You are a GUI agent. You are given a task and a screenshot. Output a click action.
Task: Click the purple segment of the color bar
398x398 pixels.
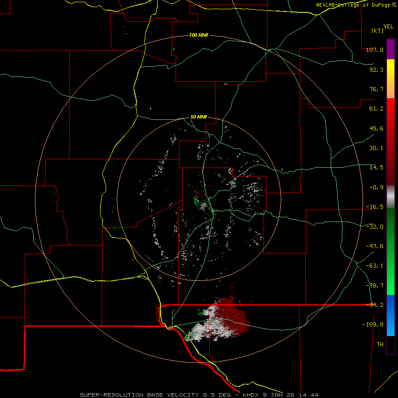pyautogui.click(x=390, y=49)
